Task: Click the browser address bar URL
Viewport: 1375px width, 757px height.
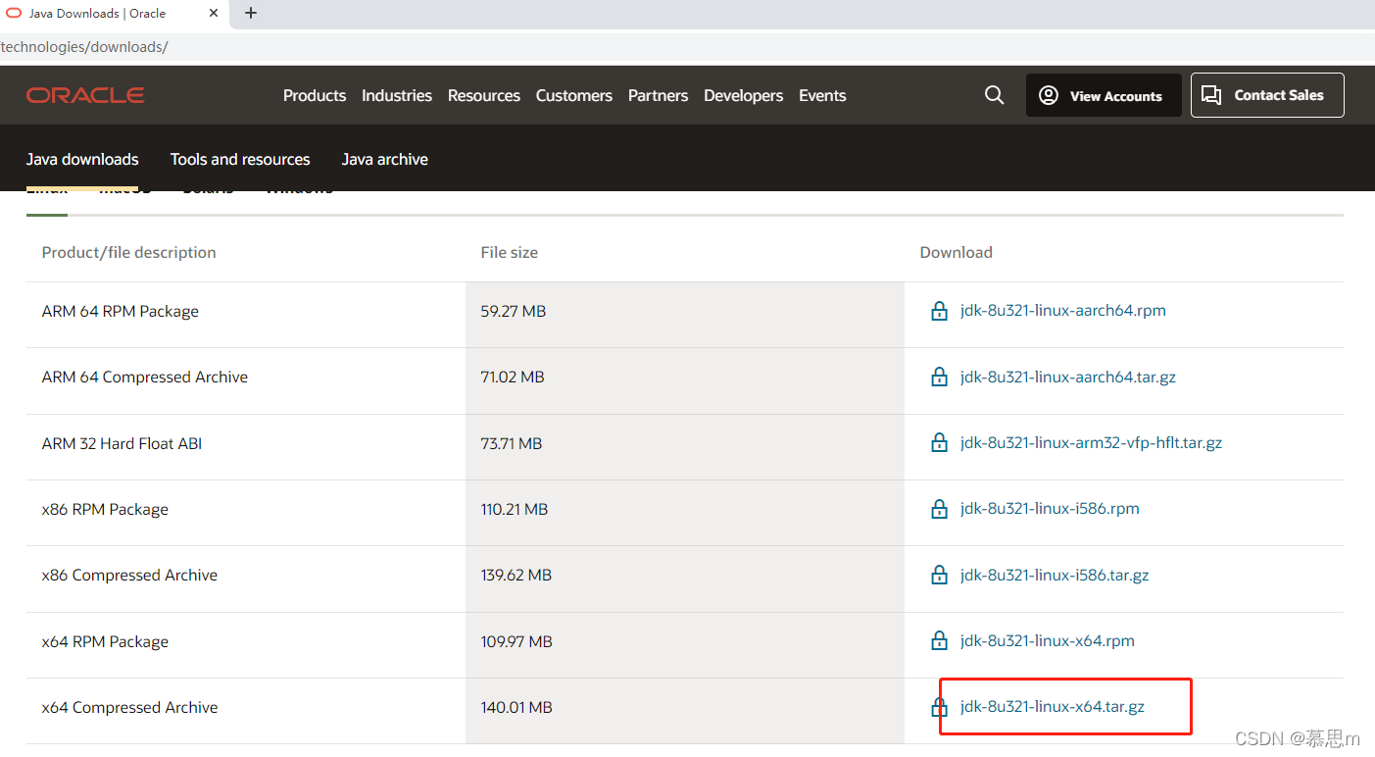Action: click(84, 47)
